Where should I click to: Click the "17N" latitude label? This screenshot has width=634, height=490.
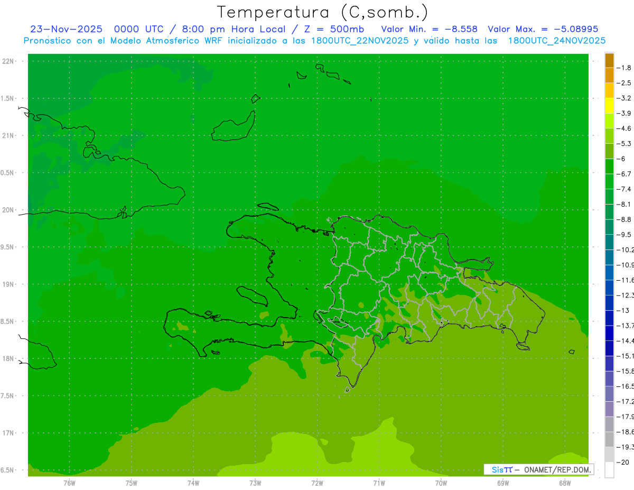[x=9, y=433]
